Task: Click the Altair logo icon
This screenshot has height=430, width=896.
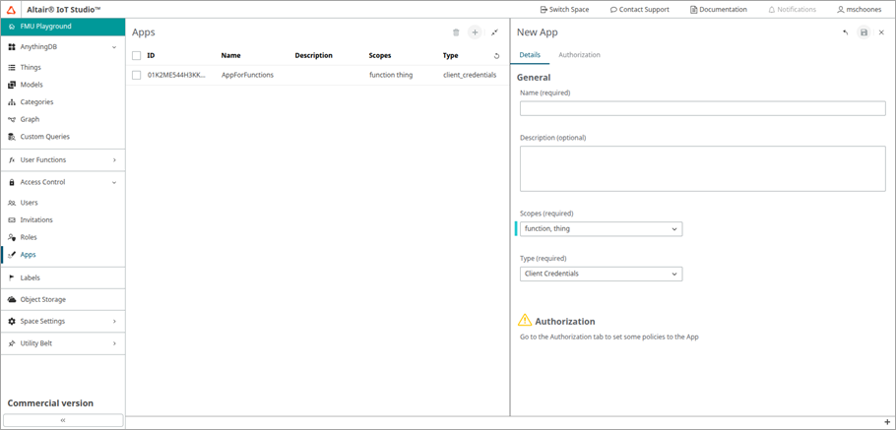Action: (x=12, y=9)
